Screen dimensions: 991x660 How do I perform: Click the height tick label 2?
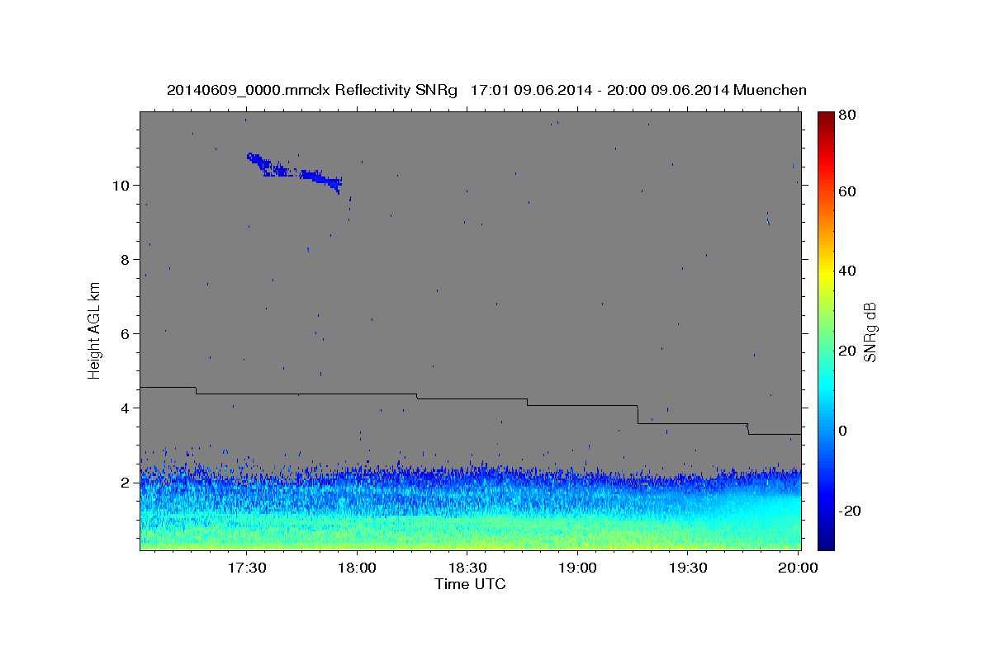pos(124,483)
